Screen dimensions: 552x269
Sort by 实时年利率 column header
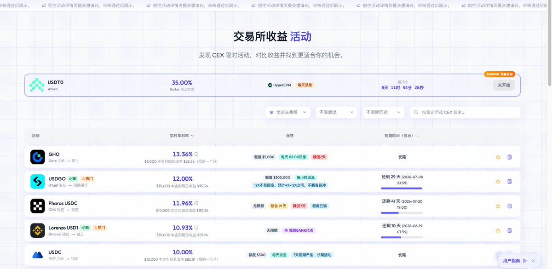(182, 136)
